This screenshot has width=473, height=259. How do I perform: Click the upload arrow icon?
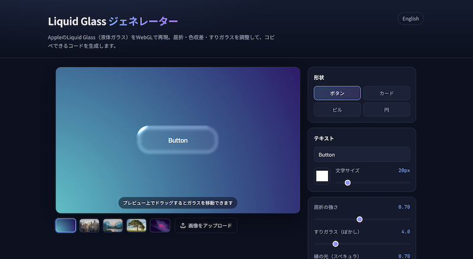point(183,225)
